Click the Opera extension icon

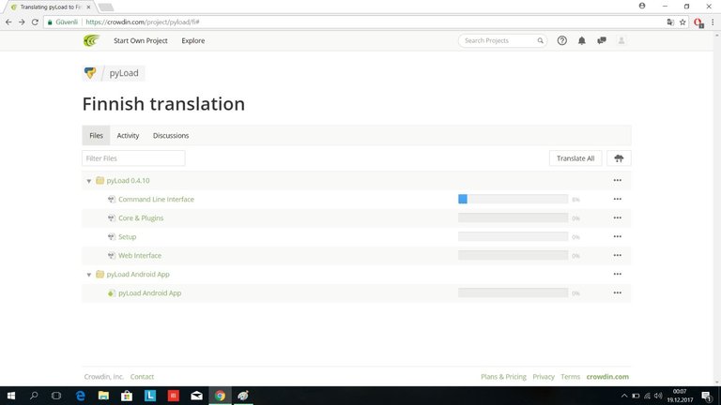tap(698, 22)
